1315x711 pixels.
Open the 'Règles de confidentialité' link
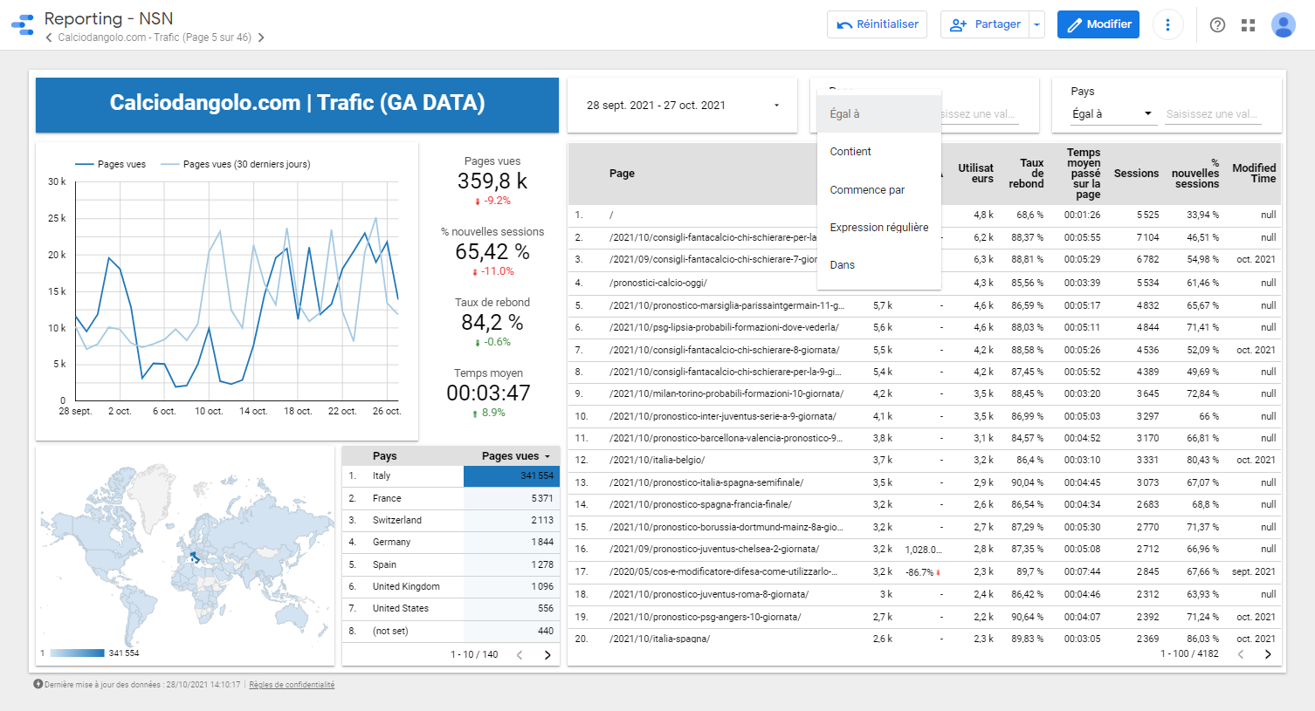pyautogui.click(x=292, y=685)
